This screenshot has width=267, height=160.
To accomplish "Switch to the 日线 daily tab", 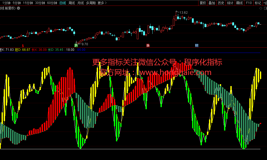I will [62, 3].
